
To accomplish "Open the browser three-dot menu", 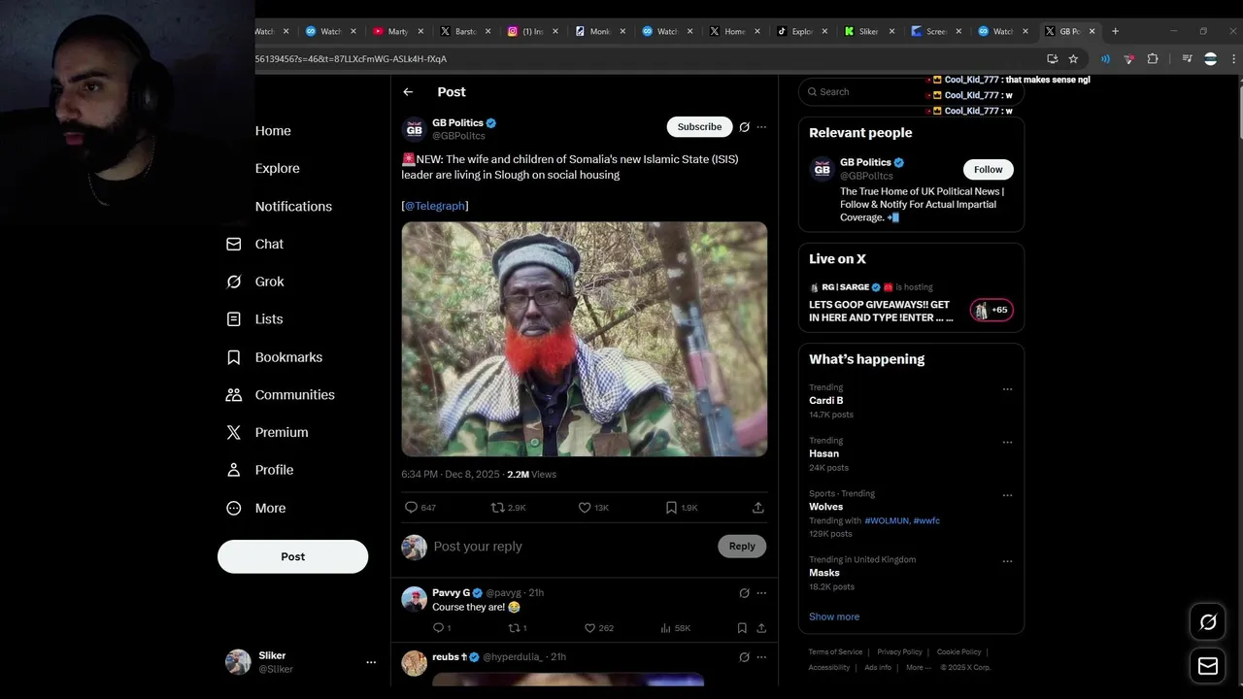I will (1233, 59).
